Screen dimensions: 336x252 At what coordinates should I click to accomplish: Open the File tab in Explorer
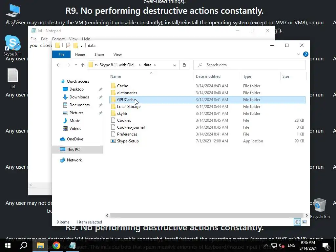click(61, 54)
